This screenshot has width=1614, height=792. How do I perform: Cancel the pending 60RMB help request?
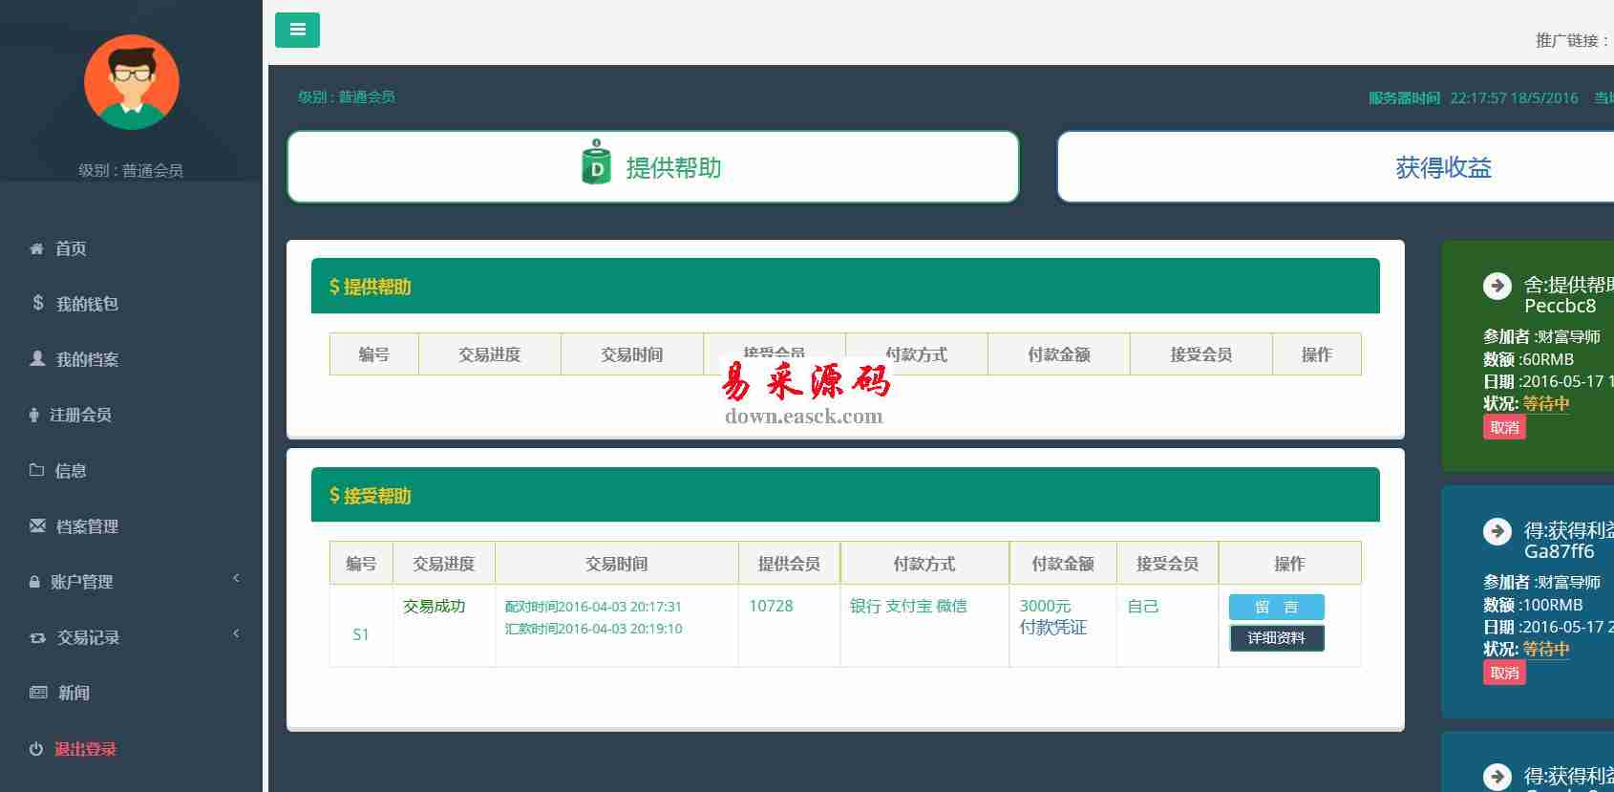(x=1504, y=427)
